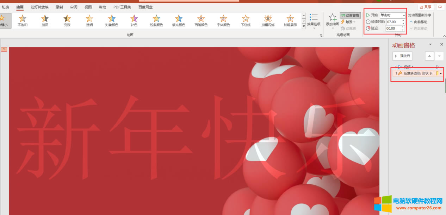This screenshot has width=446, height=215.
Task: Click yellow timing bar of 任意多边形 entry
Action: click(438, 73)
